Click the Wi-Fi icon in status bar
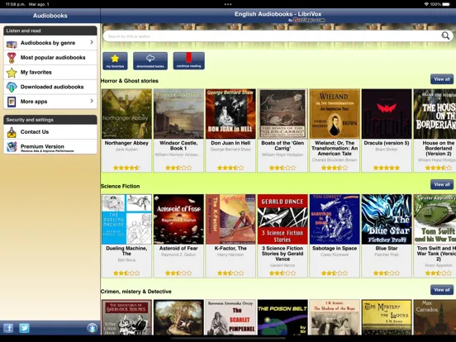Screen dimensions: 456x342 click(426, 4)
